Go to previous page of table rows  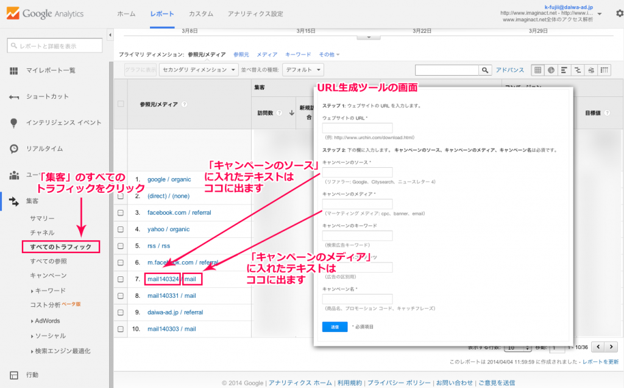tap(598, 347)
